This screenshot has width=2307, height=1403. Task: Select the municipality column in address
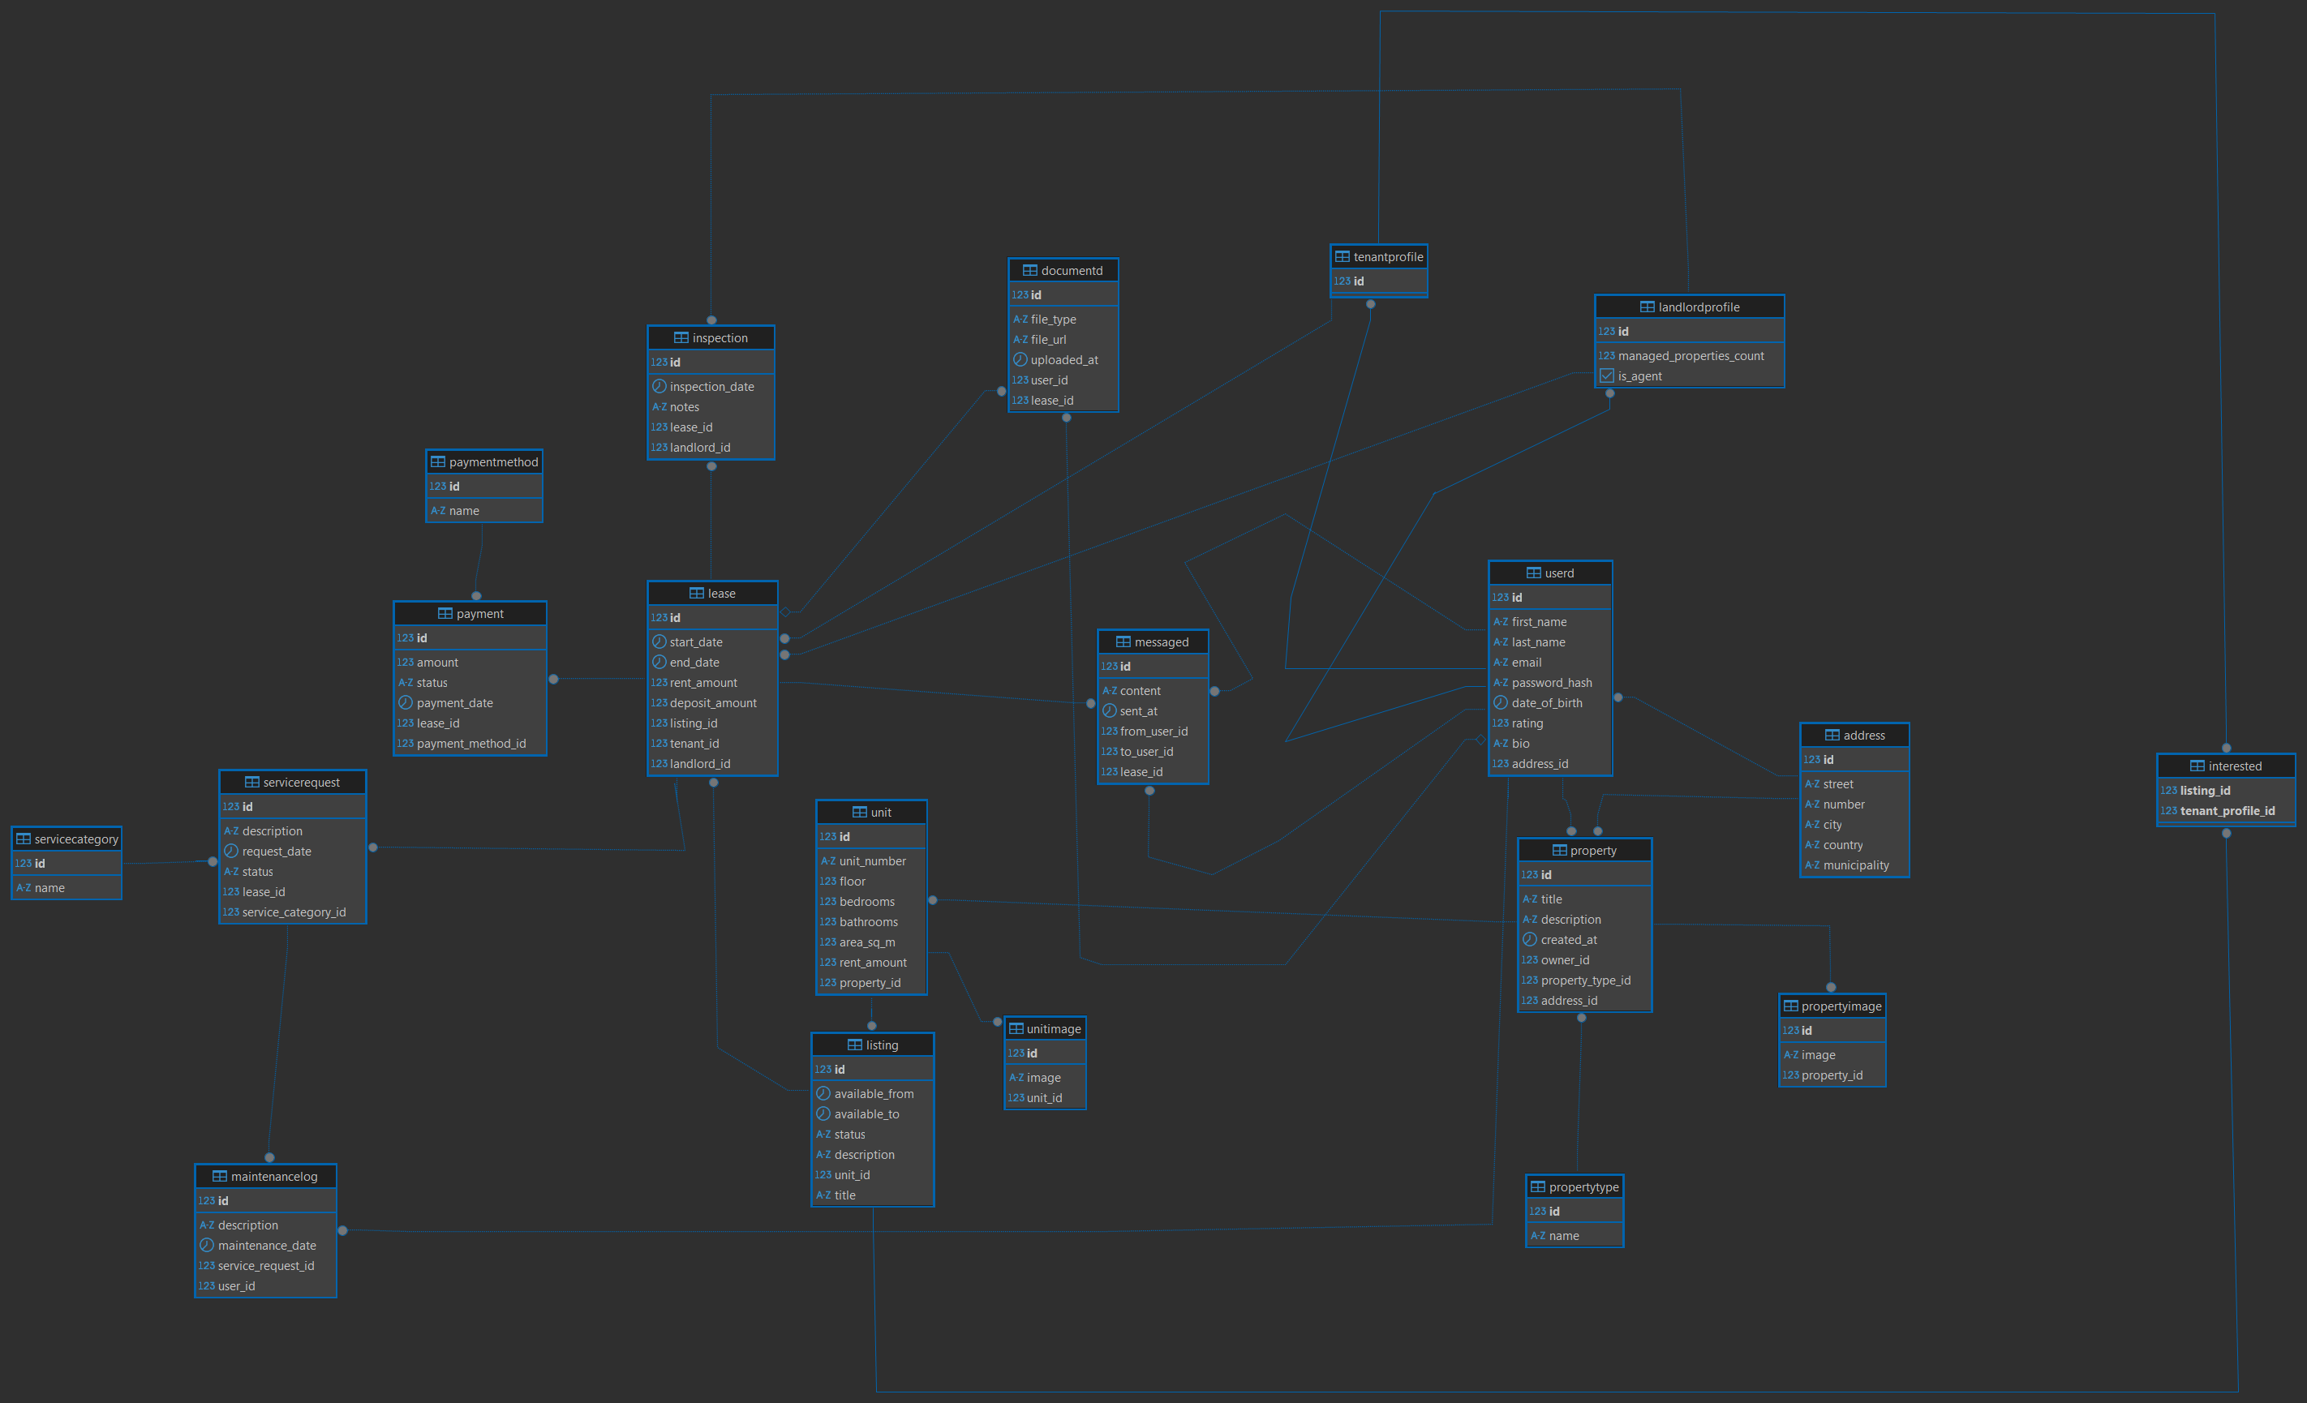tap(1855, 865)
